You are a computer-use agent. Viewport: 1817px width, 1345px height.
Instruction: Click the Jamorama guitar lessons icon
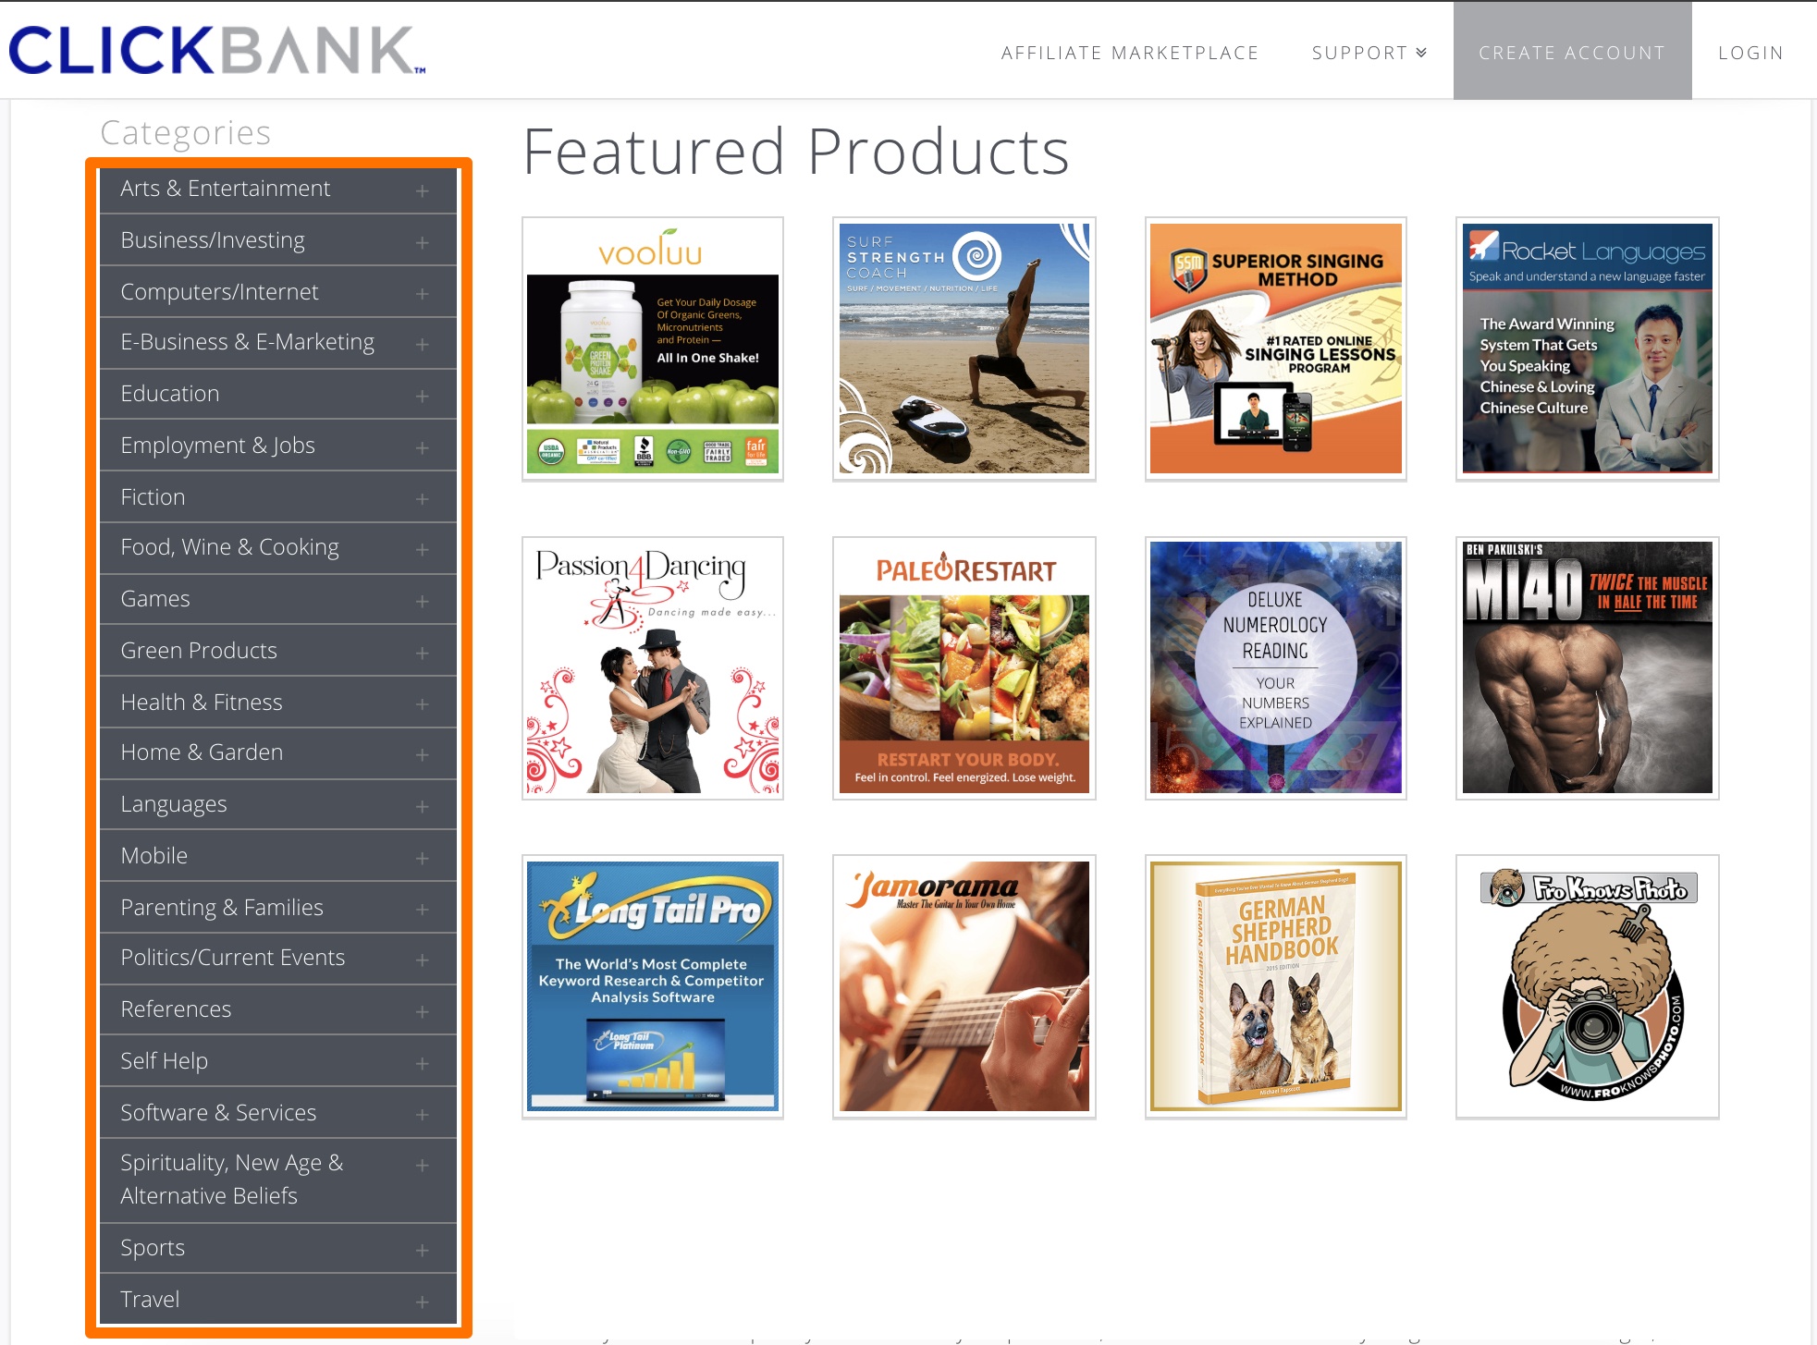(x=966, y=986)
